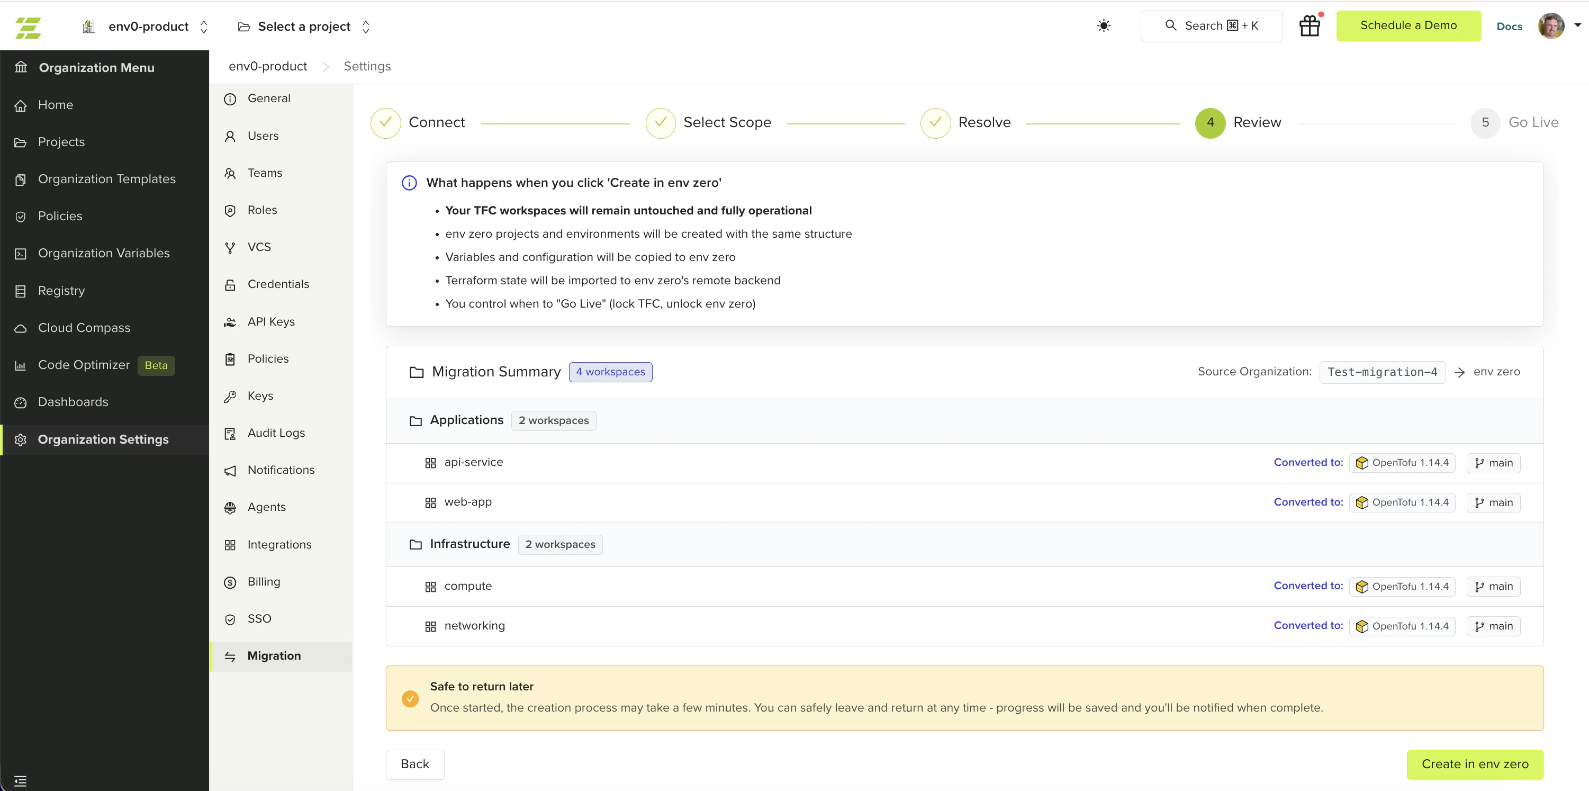Open the gifts/notifications gift icon

(x=1310, y=26)
